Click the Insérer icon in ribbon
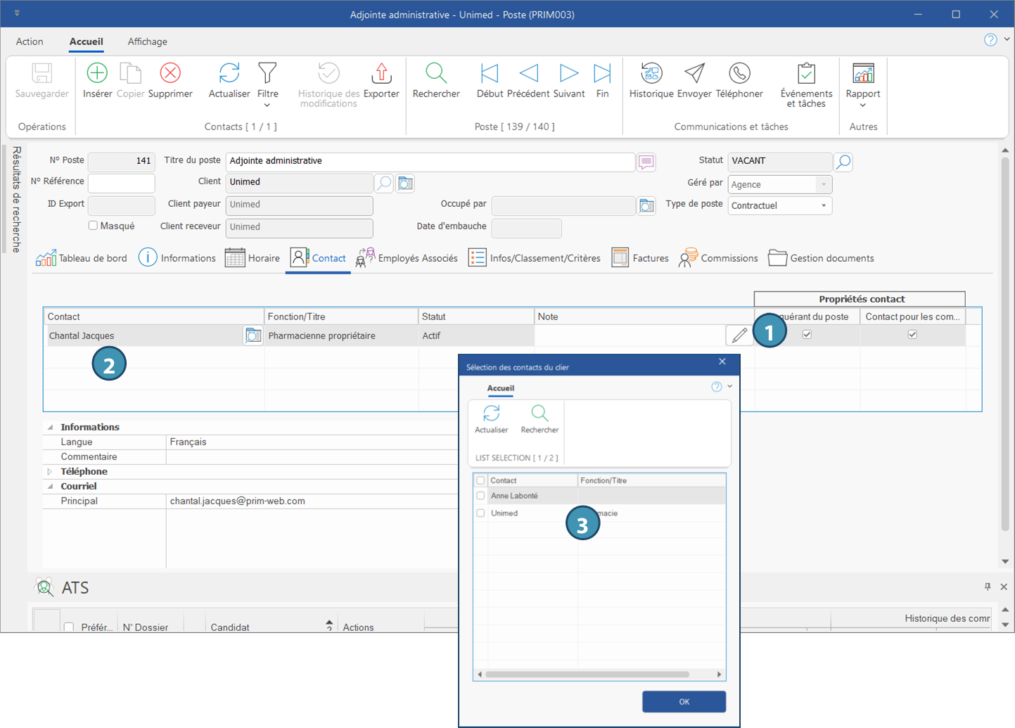This screenshot has height=728, width=1015. [x=97, y=74]
